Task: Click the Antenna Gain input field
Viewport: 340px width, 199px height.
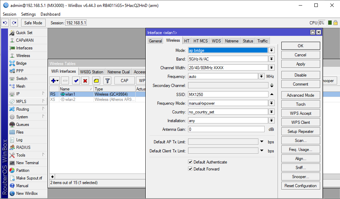Action: click(x=226, y=129)
